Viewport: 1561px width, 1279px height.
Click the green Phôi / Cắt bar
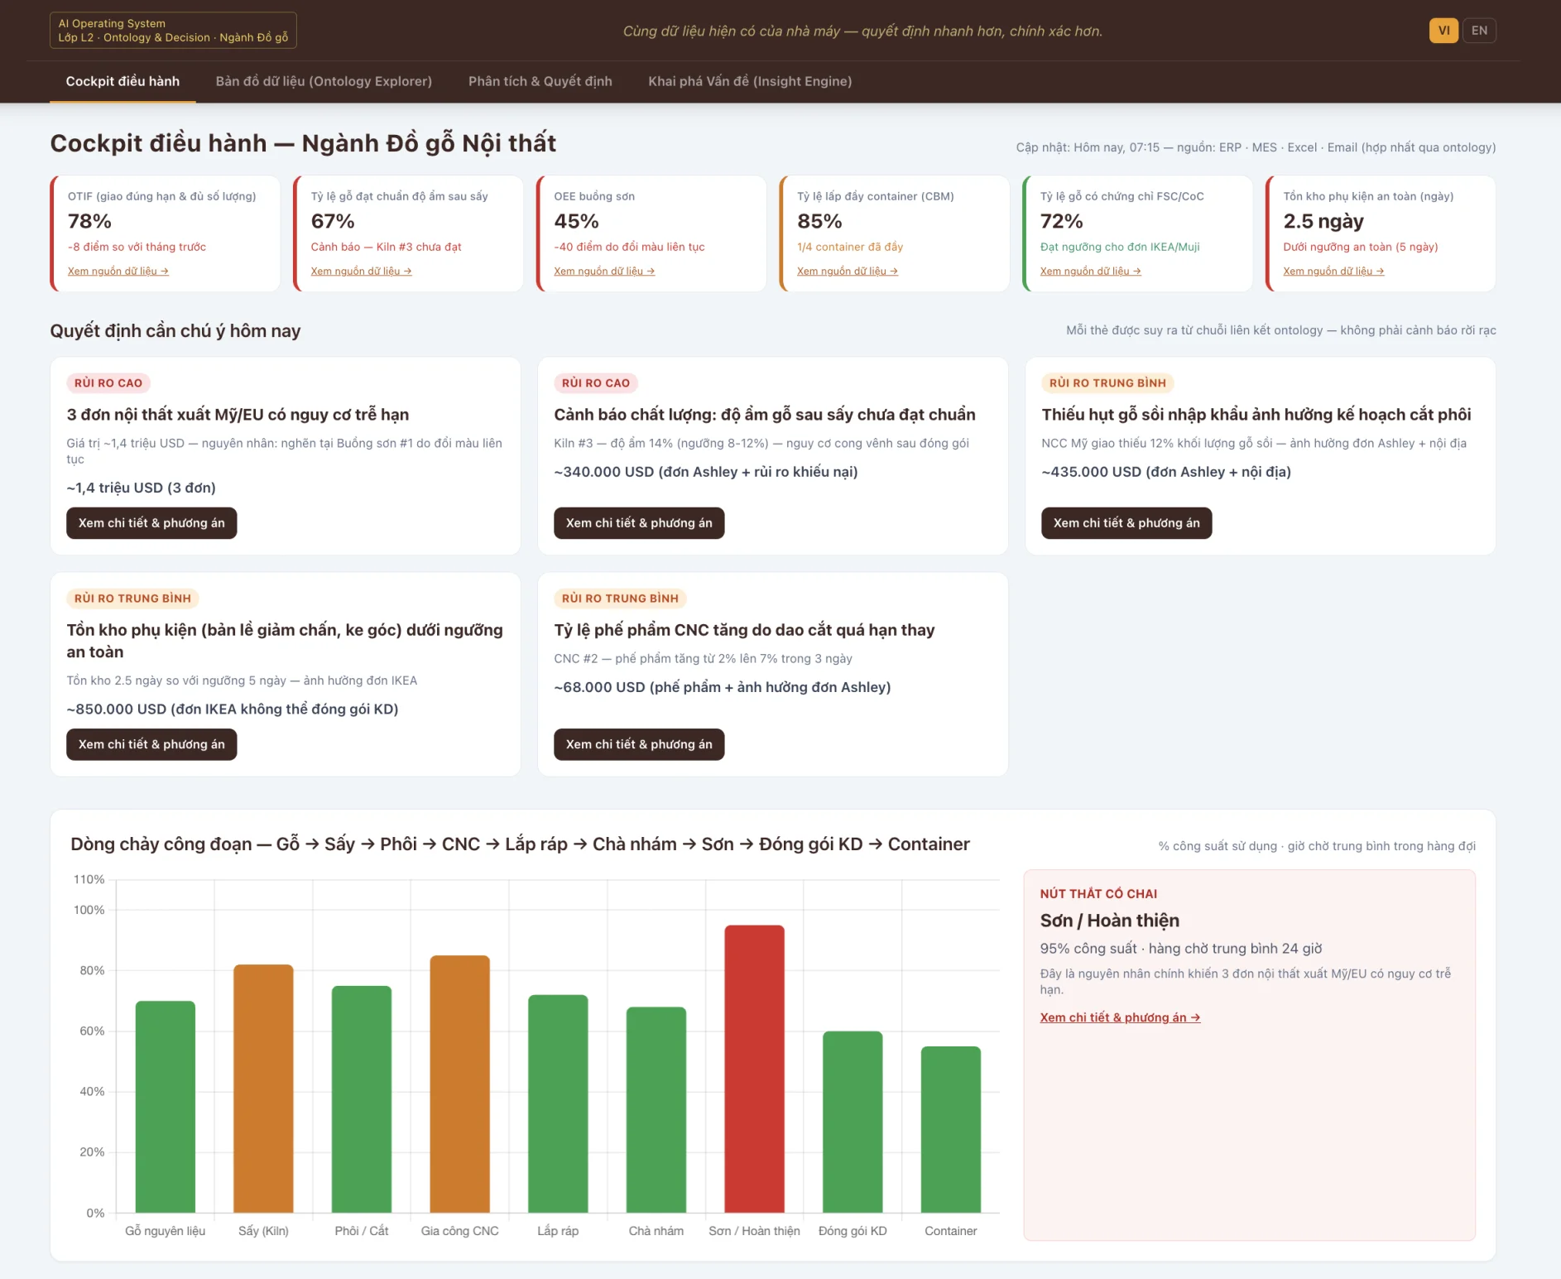(362, 1099)
